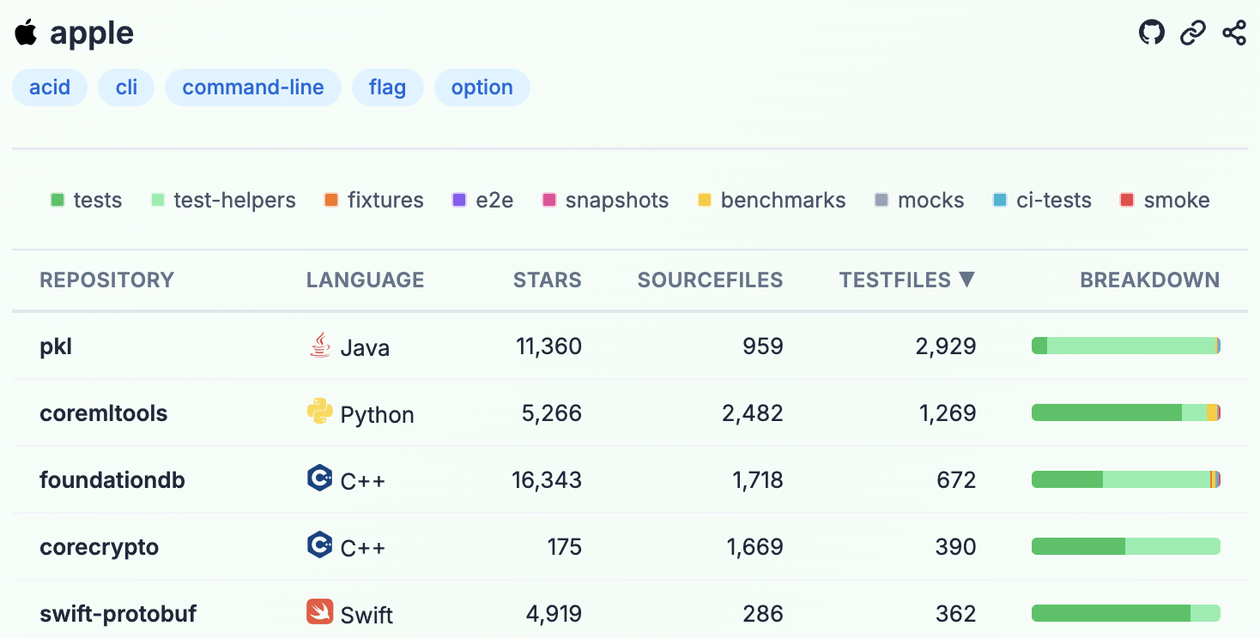Image resolution: width=1260 pixels, height=638 pixels.
Task: Click the pkl breakdown bar
Action: pyautogui.click(x=1126, y=346)
